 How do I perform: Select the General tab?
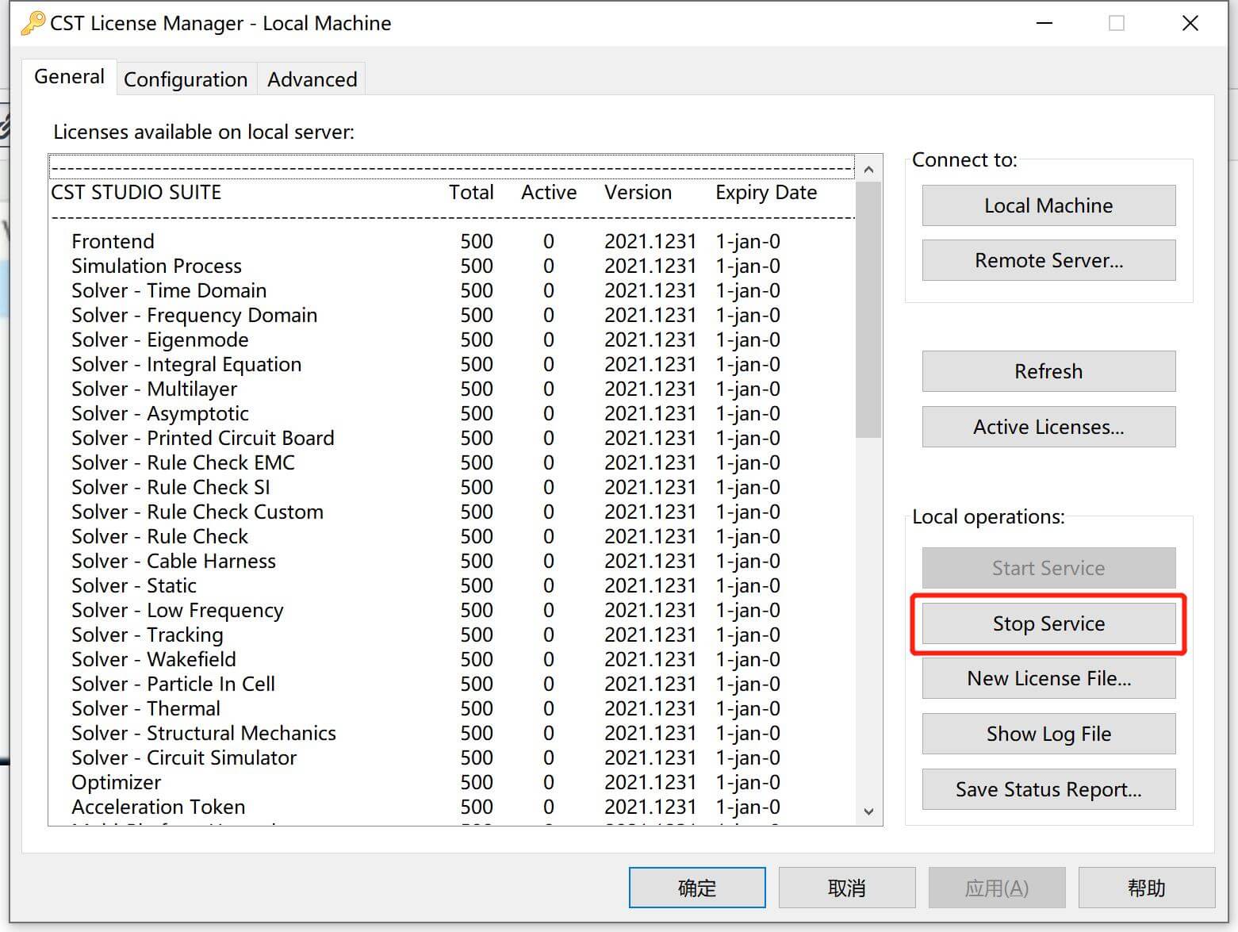pyautogui.click(x=69, y=77)
